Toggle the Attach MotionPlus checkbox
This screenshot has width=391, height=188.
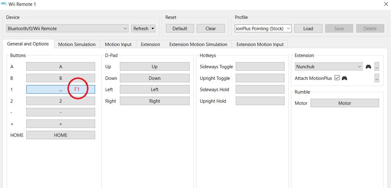click(337, 78)
